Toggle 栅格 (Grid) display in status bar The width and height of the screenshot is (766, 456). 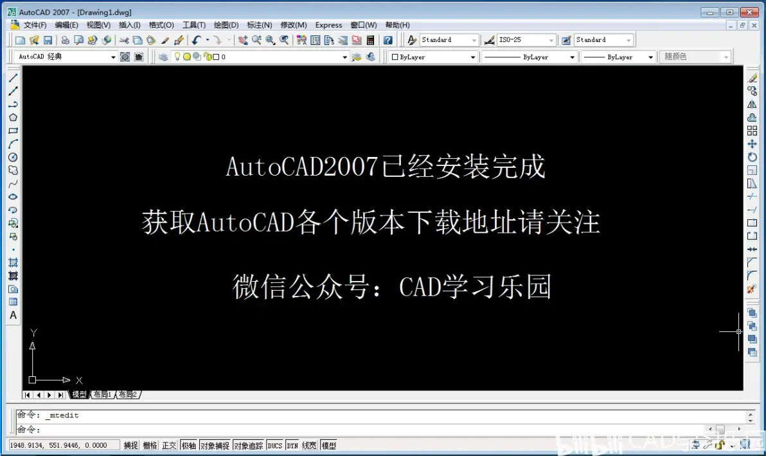(x=150, y=445)
